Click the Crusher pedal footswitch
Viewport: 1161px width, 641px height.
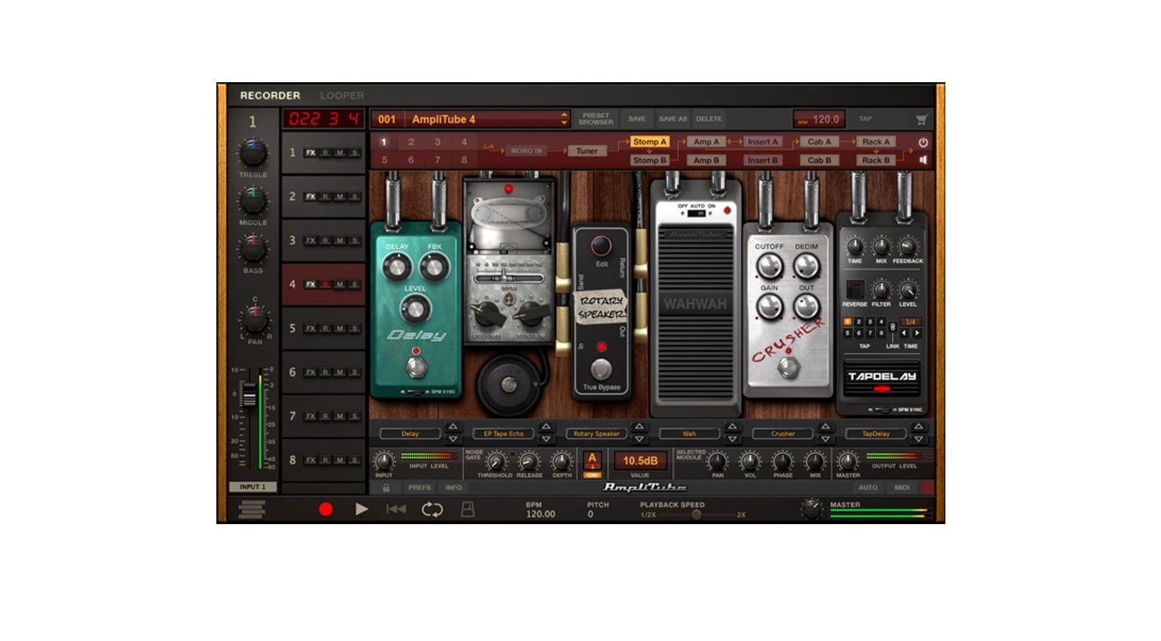(x=788, y=367)
